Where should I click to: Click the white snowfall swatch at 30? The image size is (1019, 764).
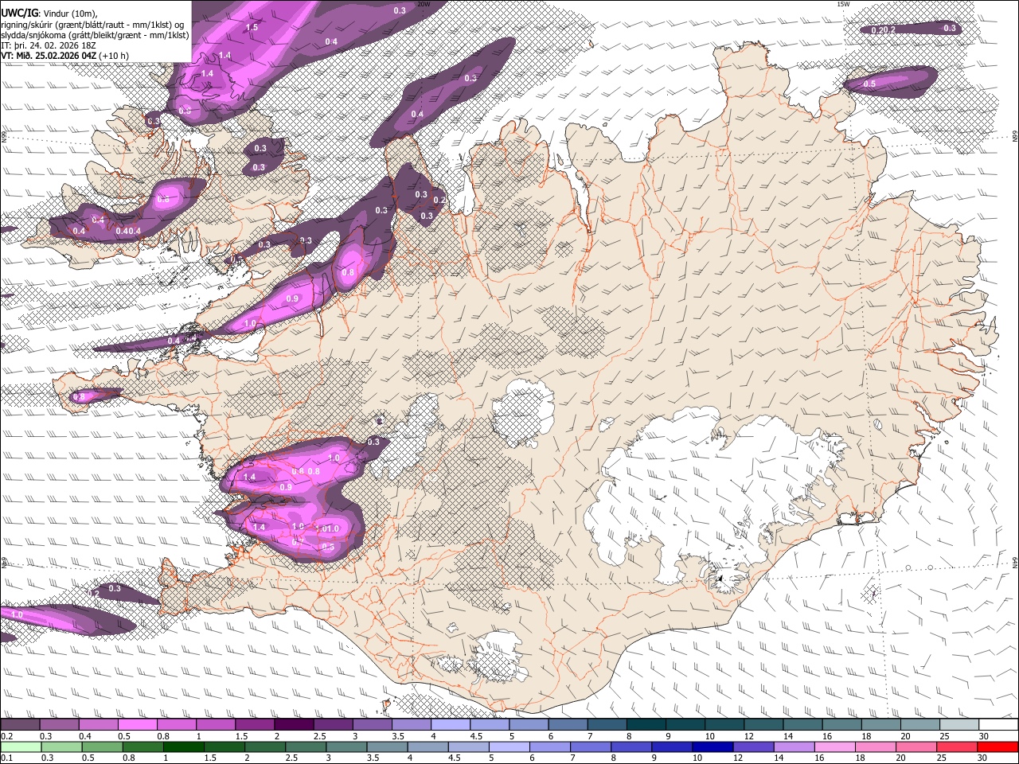(x=999, y=724)
